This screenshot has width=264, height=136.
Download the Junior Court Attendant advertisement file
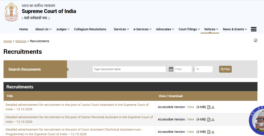pos(213,107)
